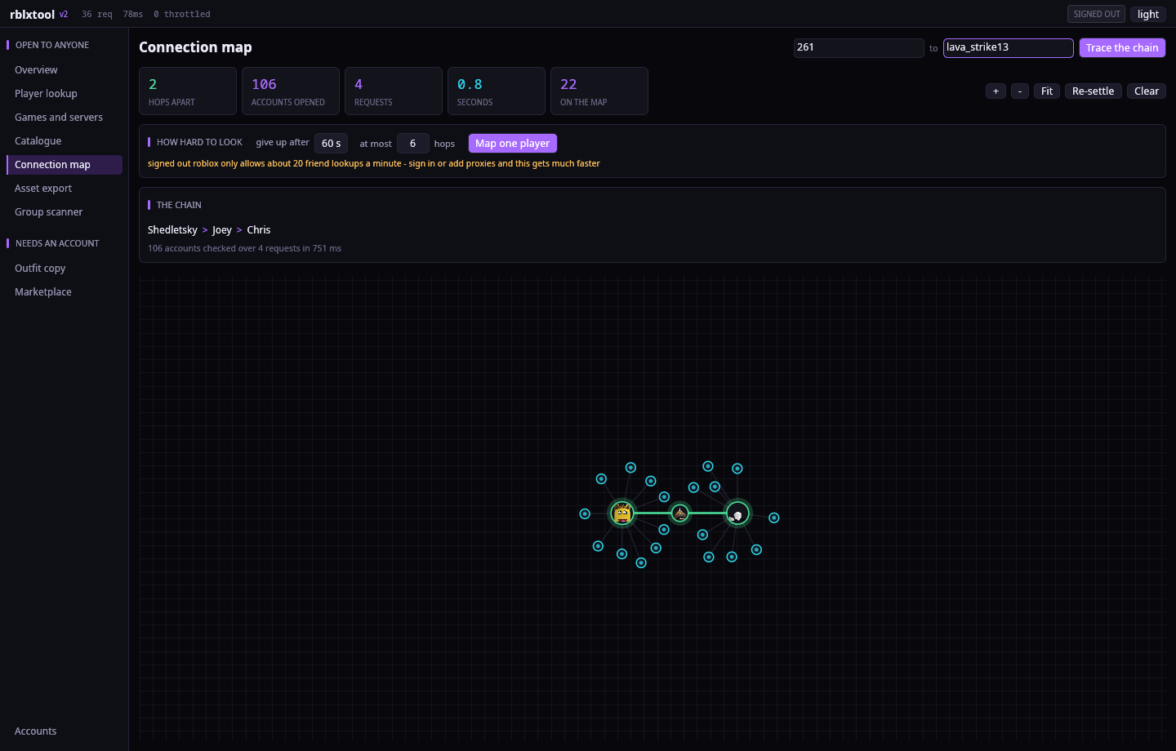This screenshot has width=1176, height=751.
Task: Click the '36 req' counter in header
Action: tap(97, 15)
